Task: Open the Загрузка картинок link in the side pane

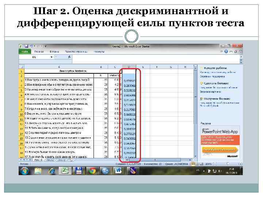Action: tap(210, 92)
